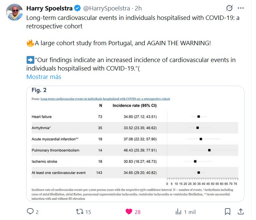The image size is (256, 220).
Task: Expand post with Mostrar más
Action: [x=44, y=77]
